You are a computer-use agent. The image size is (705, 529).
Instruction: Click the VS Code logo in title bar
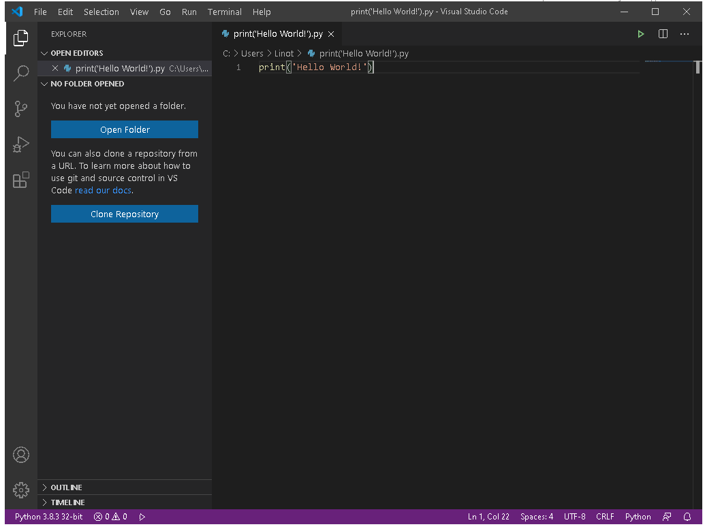coord(18,12)
